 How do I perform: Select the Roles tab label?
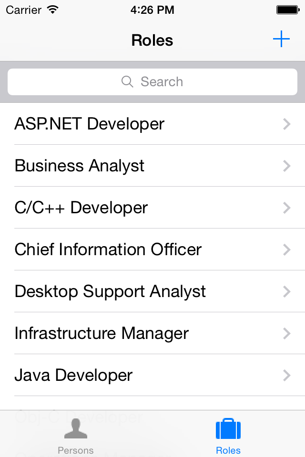coord(228,450)
